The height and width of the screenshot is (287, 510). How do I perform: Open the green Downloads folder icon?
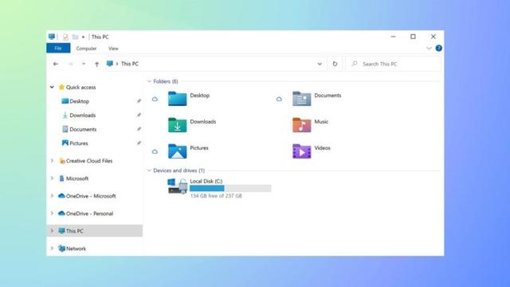[x=177, y=125]
